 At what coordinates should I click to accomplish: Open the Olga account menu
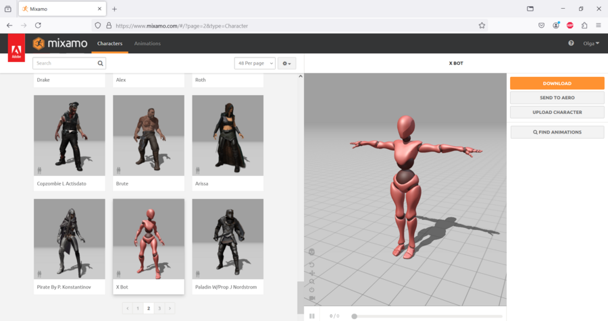[592, 43]
